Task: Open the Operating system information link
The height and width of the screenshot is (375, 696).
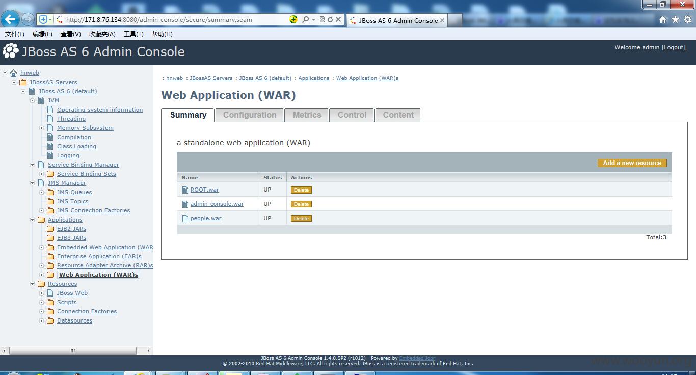Action: tap(100, 110)
